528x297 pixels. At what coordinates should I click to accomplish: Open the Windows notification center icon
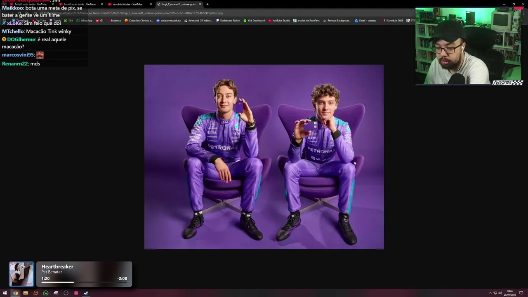click(521, 293)
